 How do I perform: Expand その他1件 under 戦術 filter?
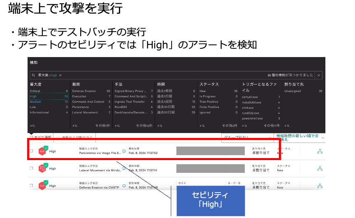coord(103,126)
